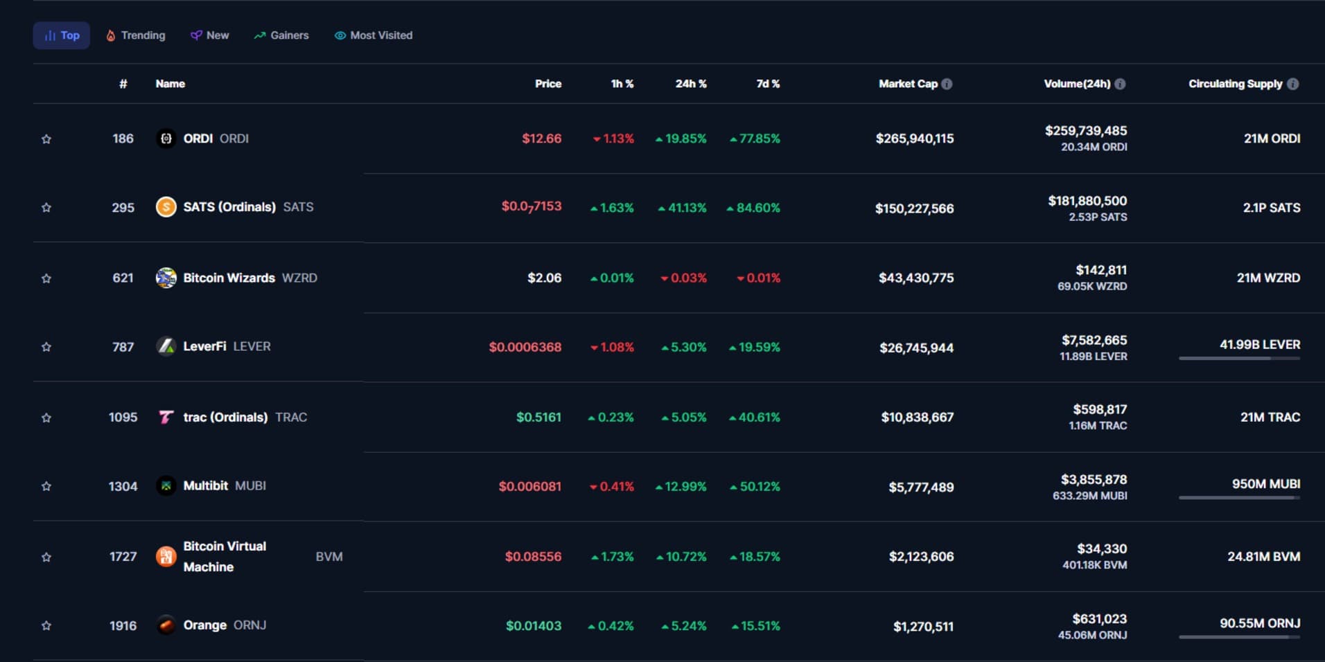Click the LeverFi logo icon
This screenshot has width=1325, height=662.
[x=166, y=346]
